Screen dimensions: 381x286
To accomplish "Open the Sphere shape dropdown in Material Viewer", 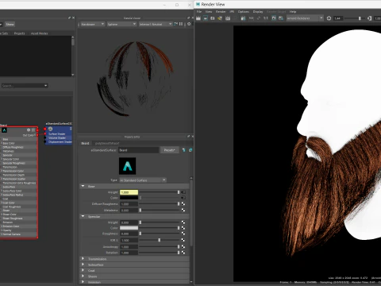I will (x=121, y=24).
